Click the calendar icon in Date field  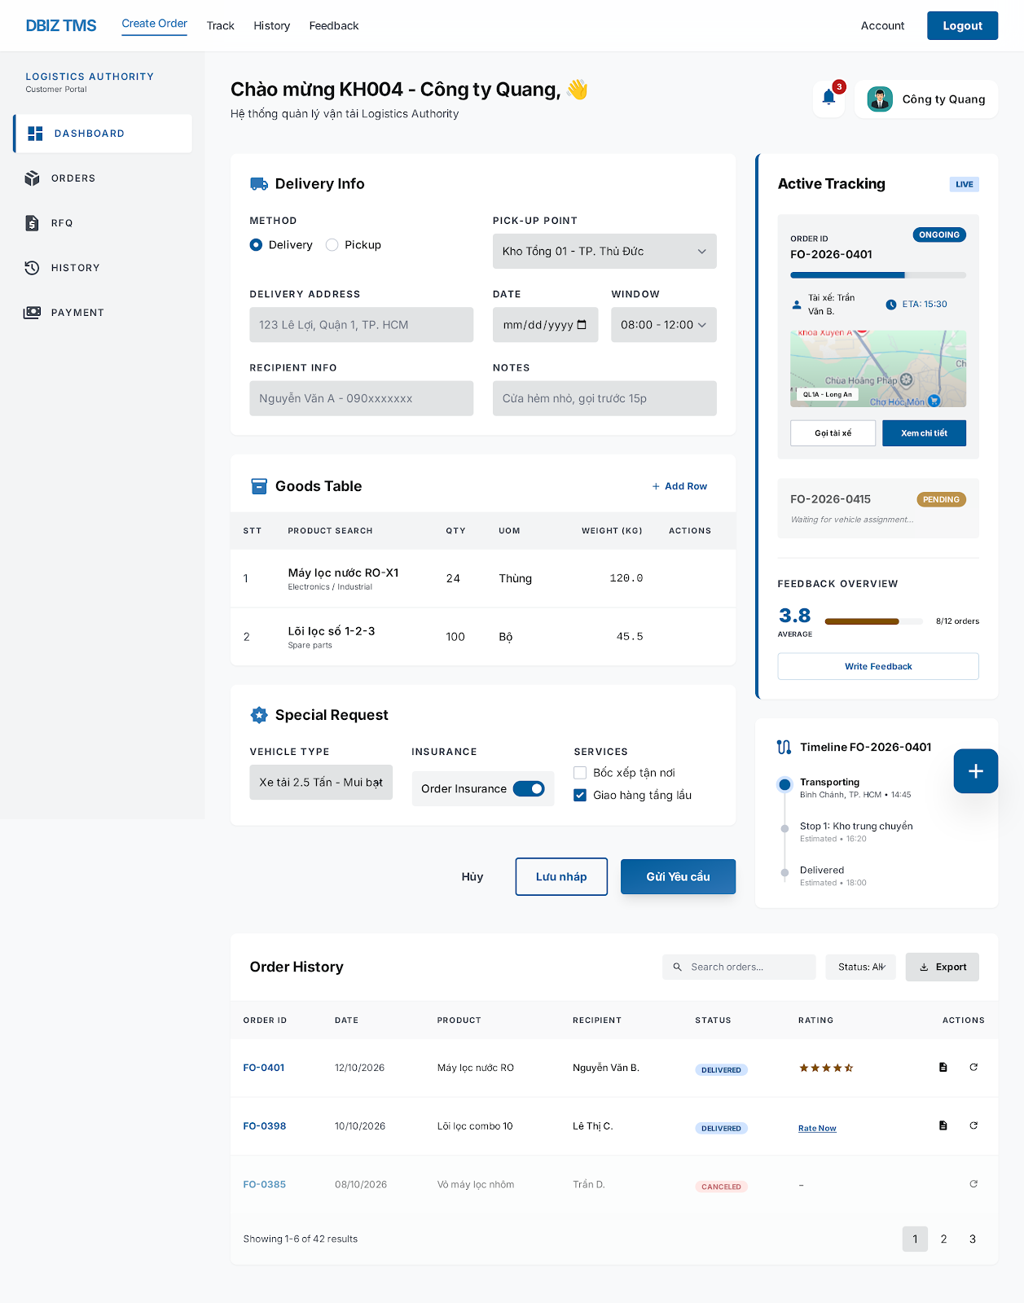tap(582, 325)
